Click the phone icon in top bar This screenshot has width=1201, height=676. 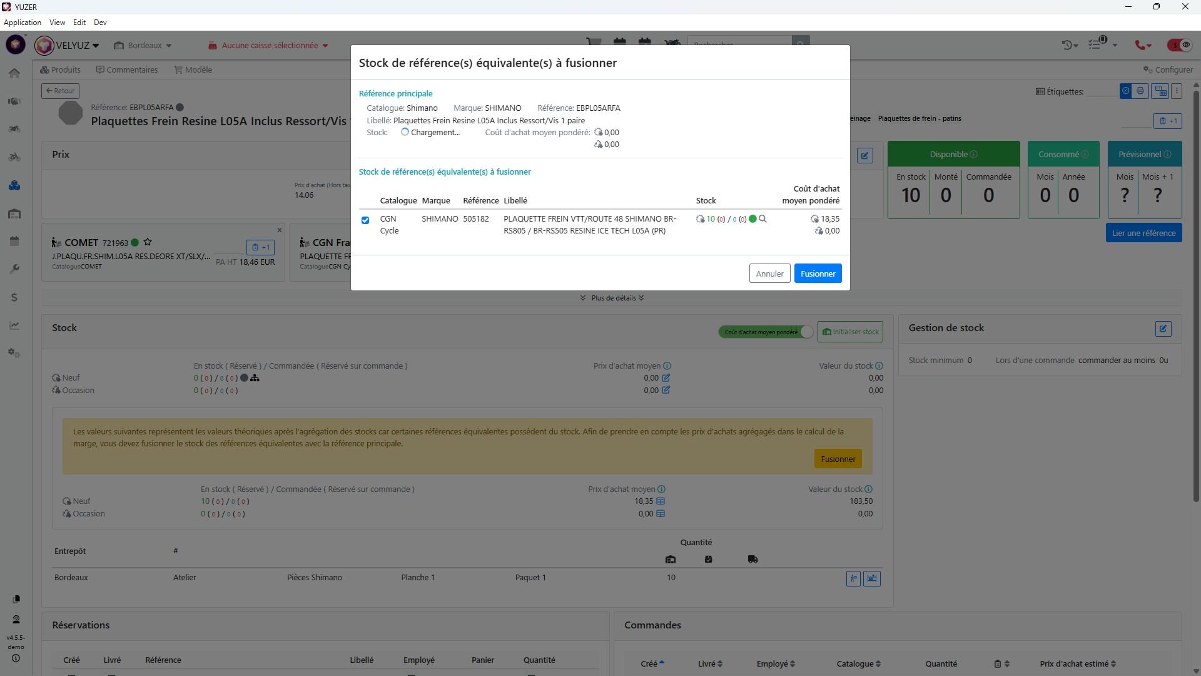[x=1141, y=45]
